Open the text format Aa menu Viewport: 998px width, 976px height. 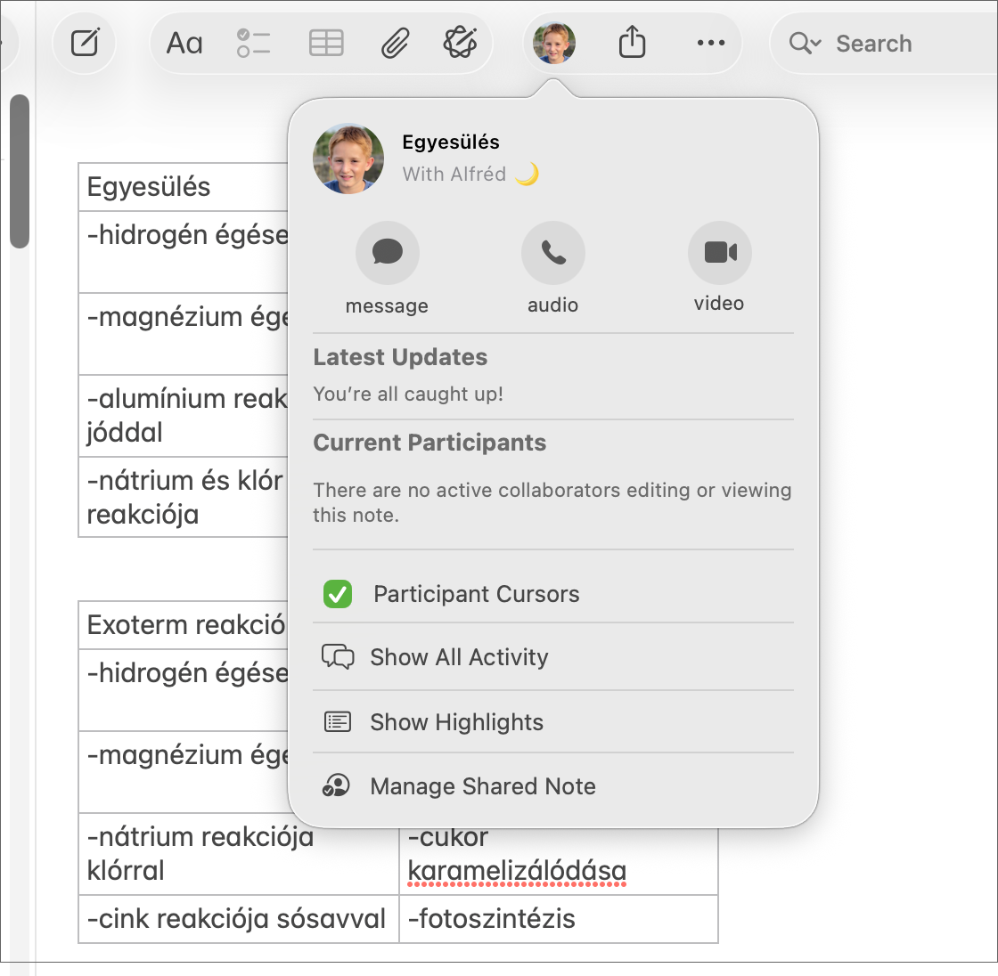point(184,43)
